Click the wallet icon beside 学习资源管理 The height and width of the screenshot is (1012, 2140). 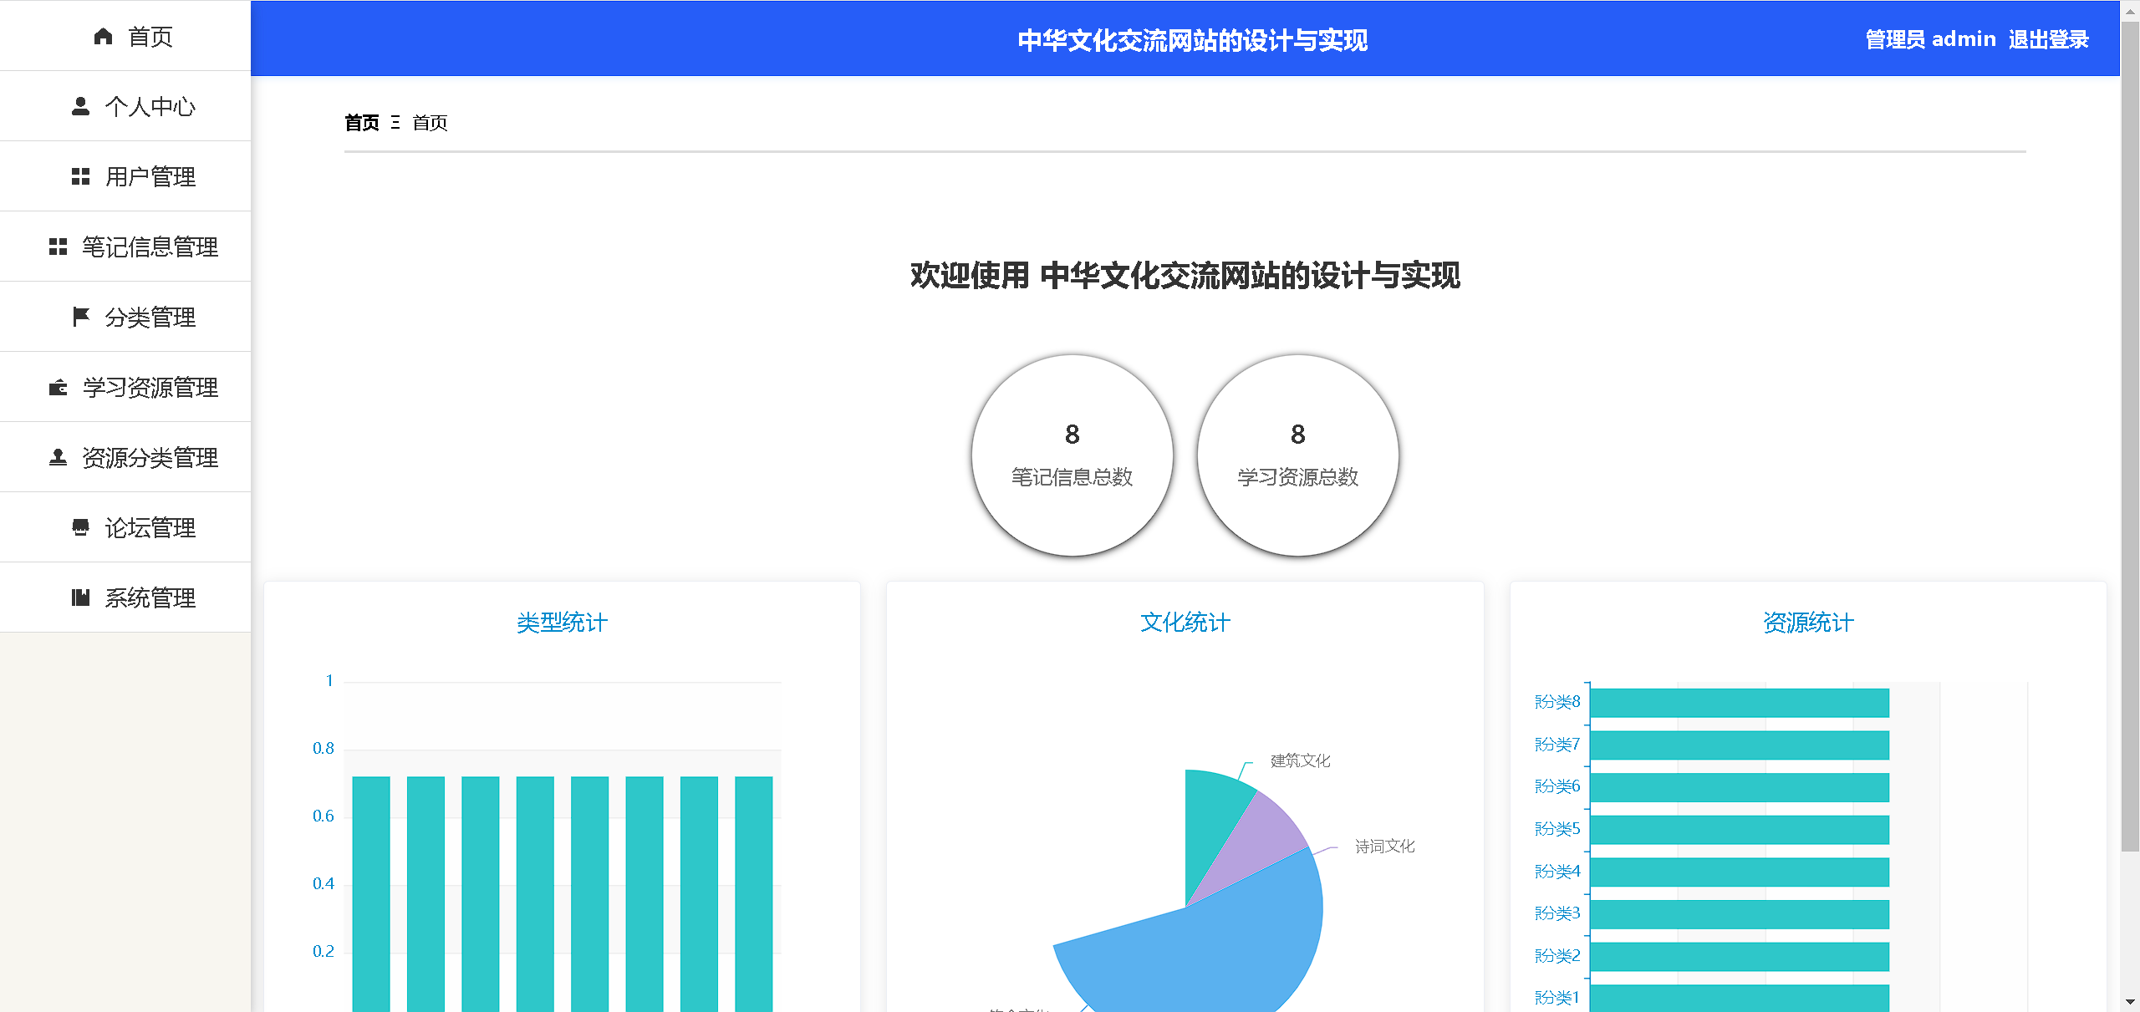click(58, 387)
